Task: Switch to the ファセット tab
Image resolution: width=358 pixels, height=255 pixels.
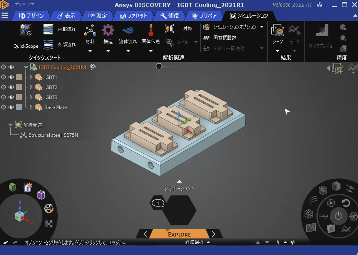Action: (134, 16)
